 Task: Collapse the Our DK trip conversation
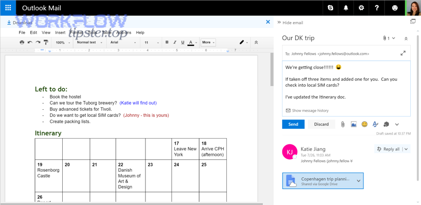[x=406, y=39]
